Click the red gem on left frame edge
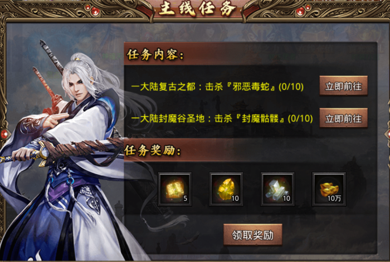Image resolution: width=390 pixels, height=262 pixels. 4,134
